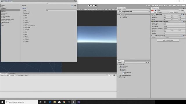
Task: Open Chrome from the taskbar
Action: click(64, 102)
